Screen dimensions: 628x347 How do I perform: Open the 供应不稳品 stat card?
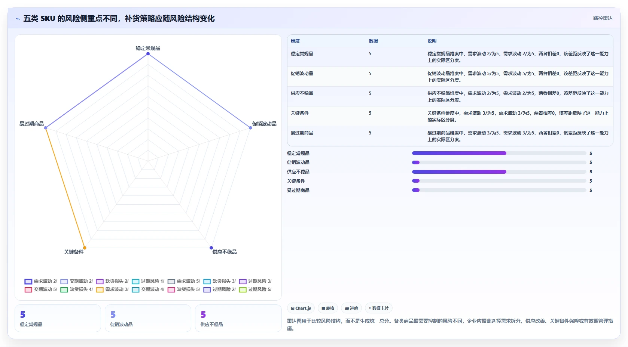click(x=238, y=318)
